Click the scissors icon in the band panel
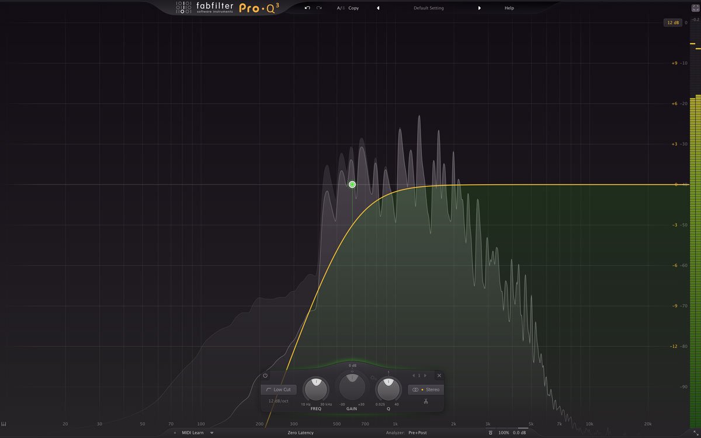Screen dimensions: 701x438 pyautogui.click(x=426, y=401)
